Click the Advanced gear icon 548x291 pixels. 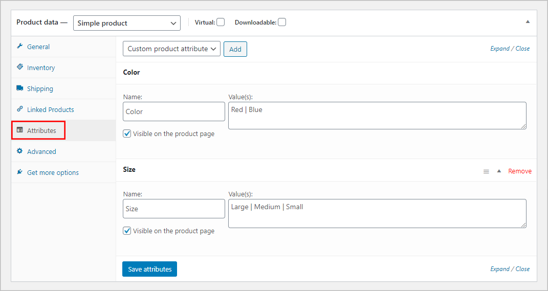pyautogui.click(x=20, y=151)
